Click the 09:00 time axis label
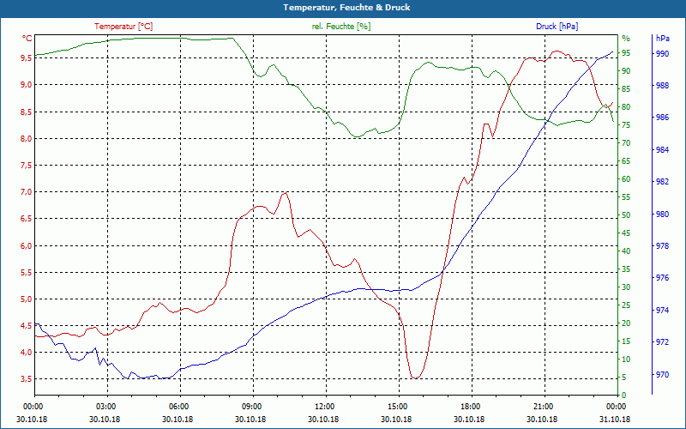686x429 pixels. pyautogui.click(x=251, y=407)
